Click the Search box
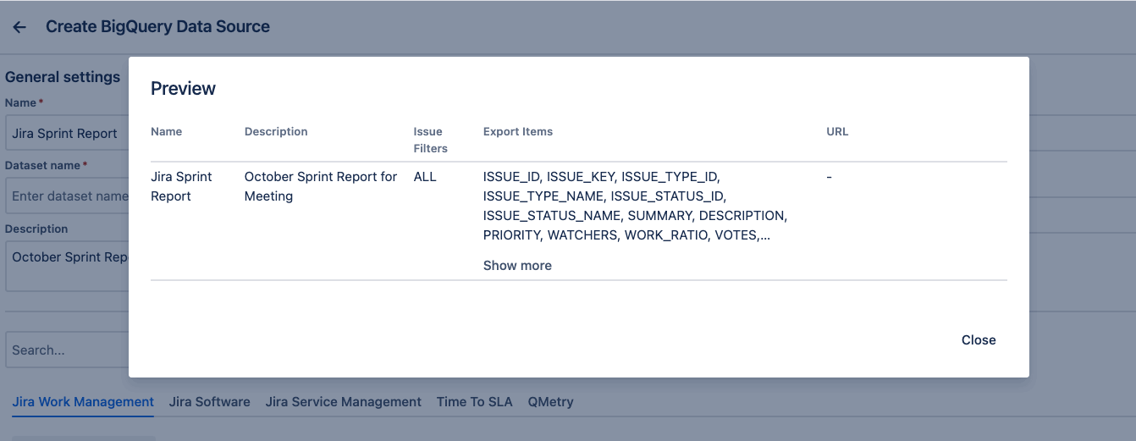The width and height of the screenshot is (1136, 441). point(68,350)
